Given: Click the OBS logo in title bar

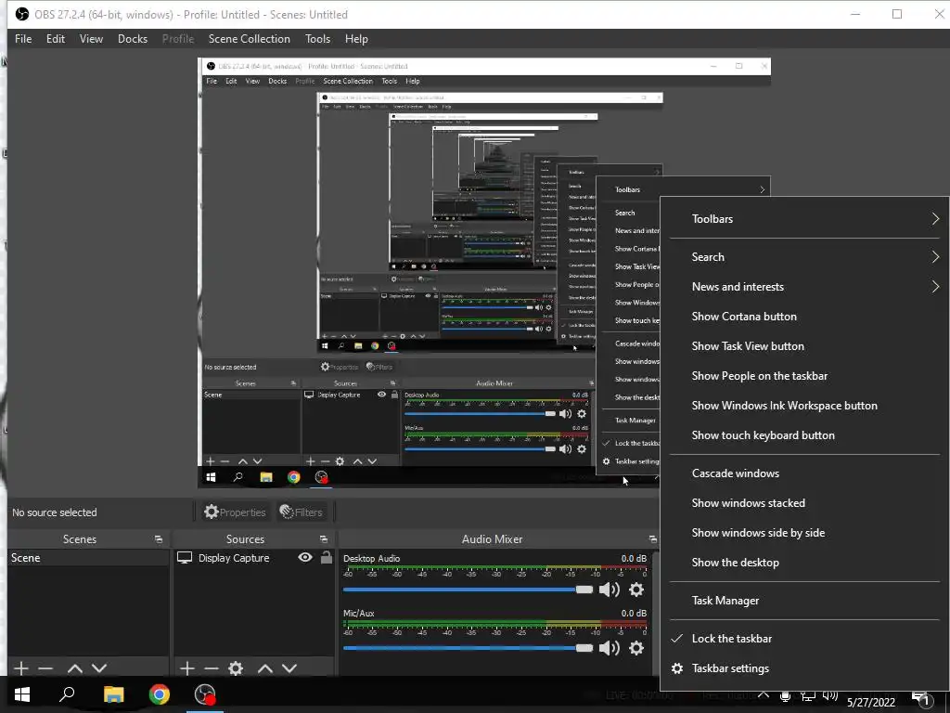Looking at the screenshot, I should 22,14.
